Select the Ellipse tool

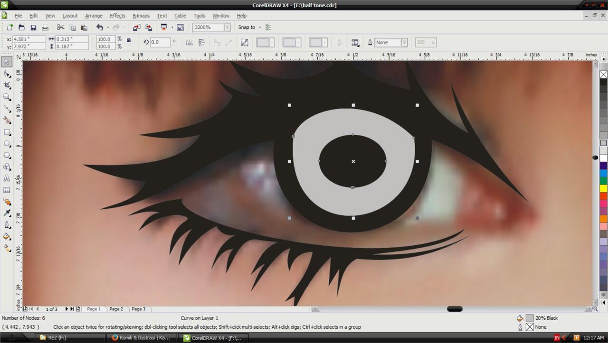click(x=7, y=143)
